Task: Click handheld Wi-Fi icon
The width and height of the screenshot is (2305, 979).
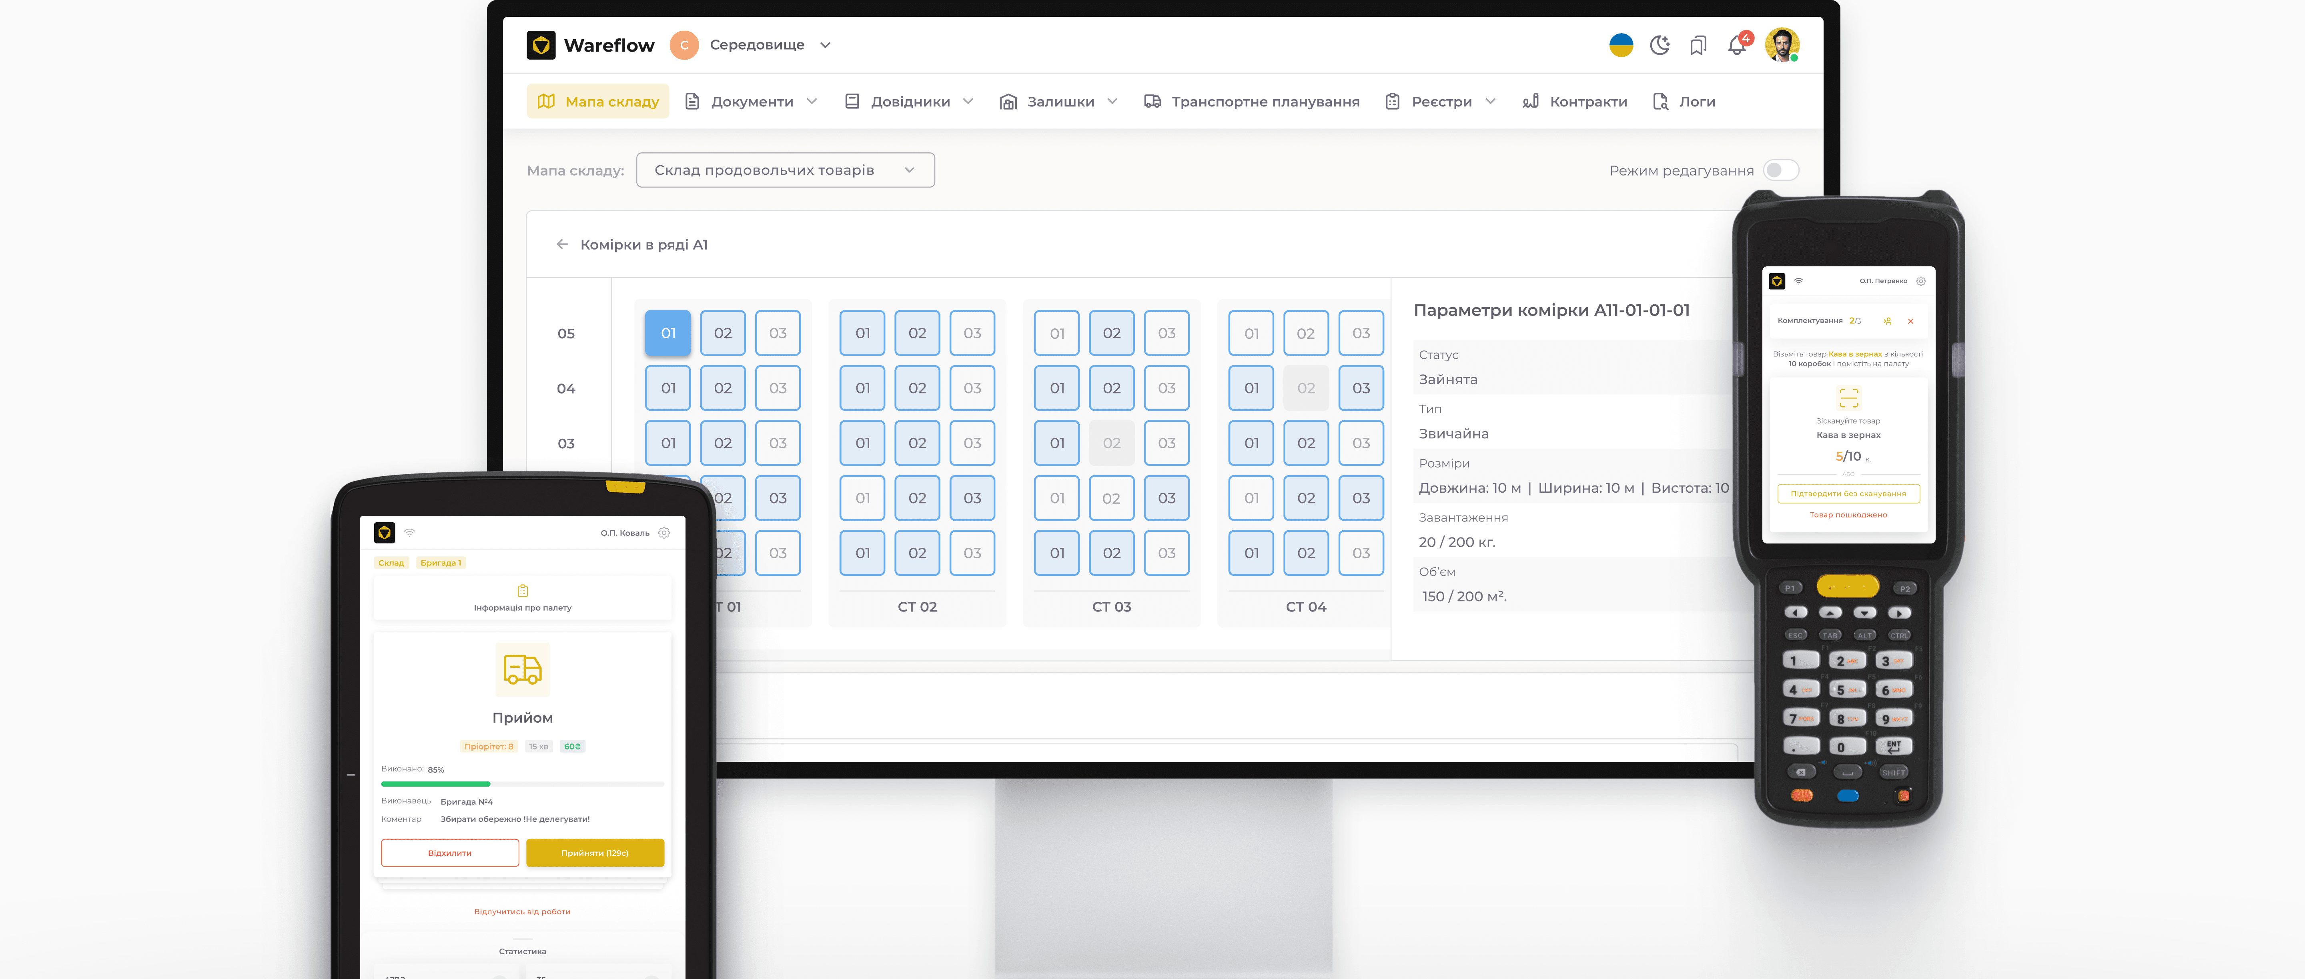Action: tap(1798, 281)
